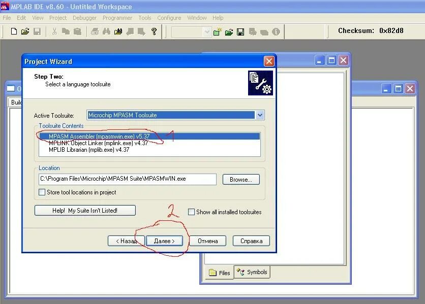Click the Checksum 0x82d8 readout
425x304 pixels.
pos(371,30)
